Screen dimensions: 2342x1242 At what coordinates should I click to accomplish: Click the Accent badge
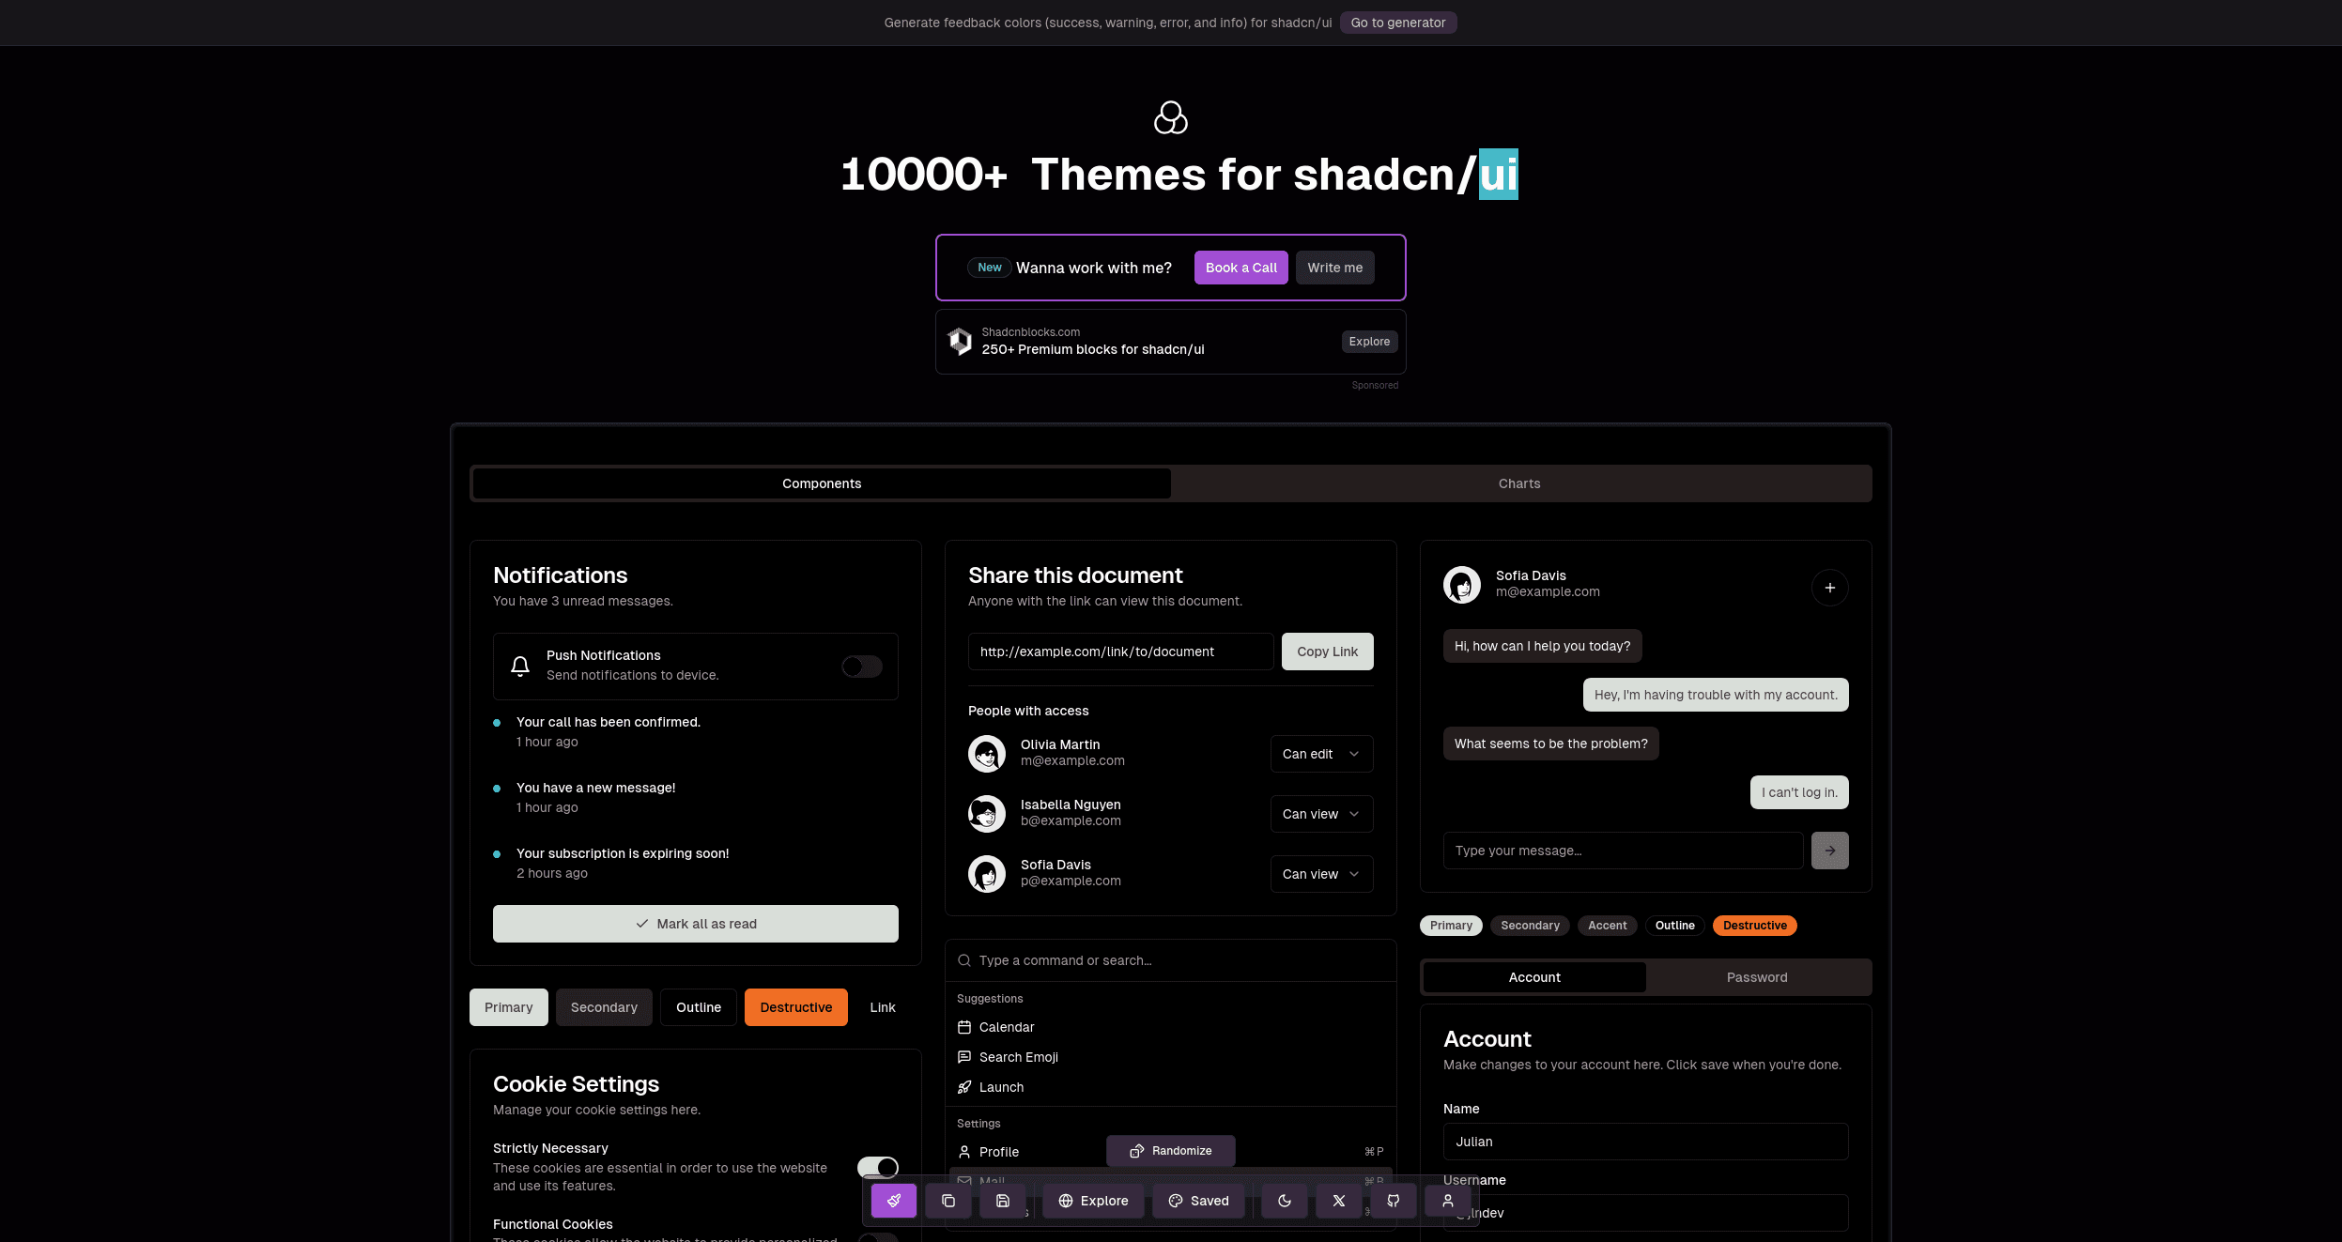tap(1607, 926)
